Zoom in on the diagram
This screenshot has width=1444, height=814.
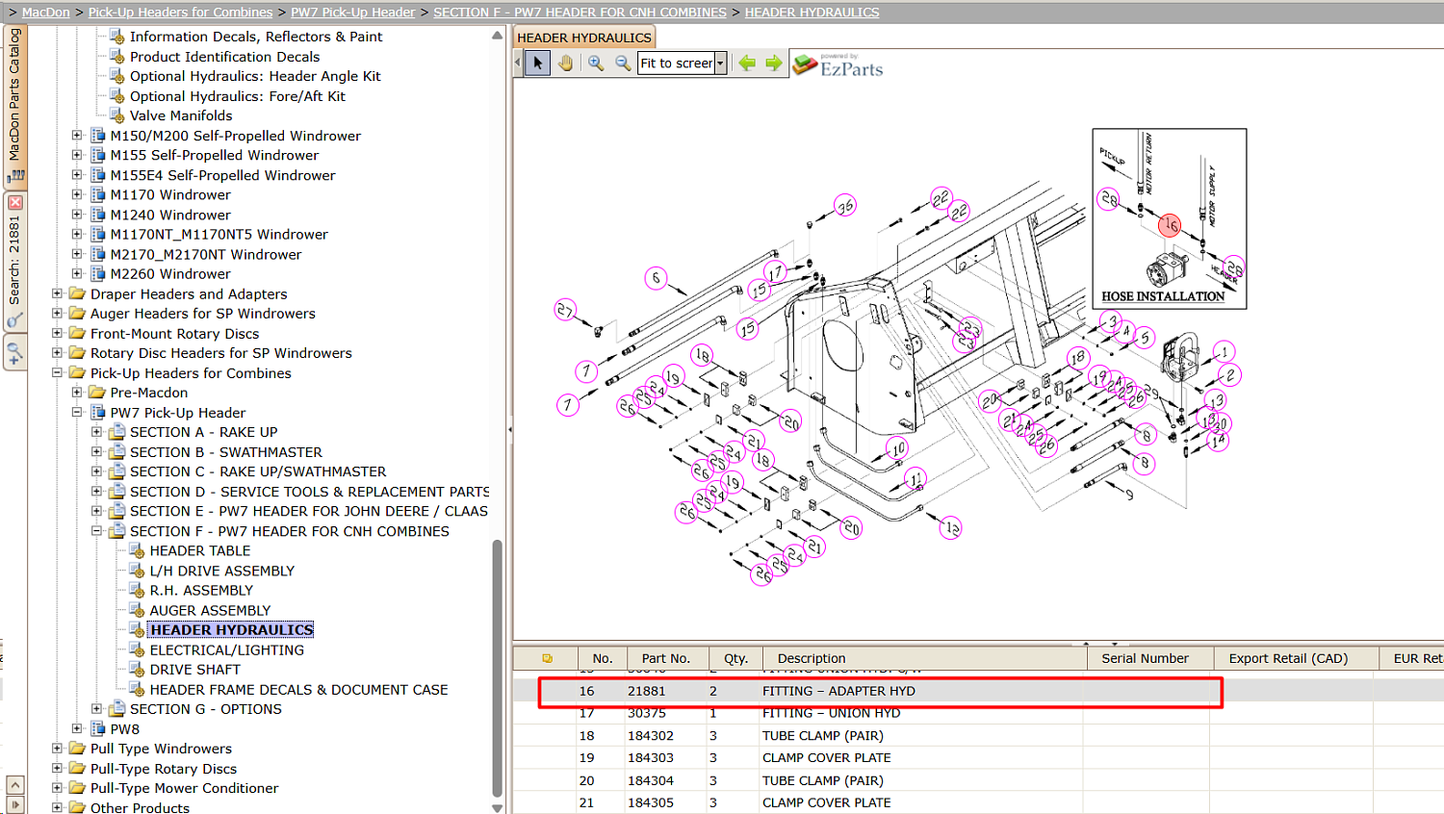pyautogui.click(x=596, y=64)
